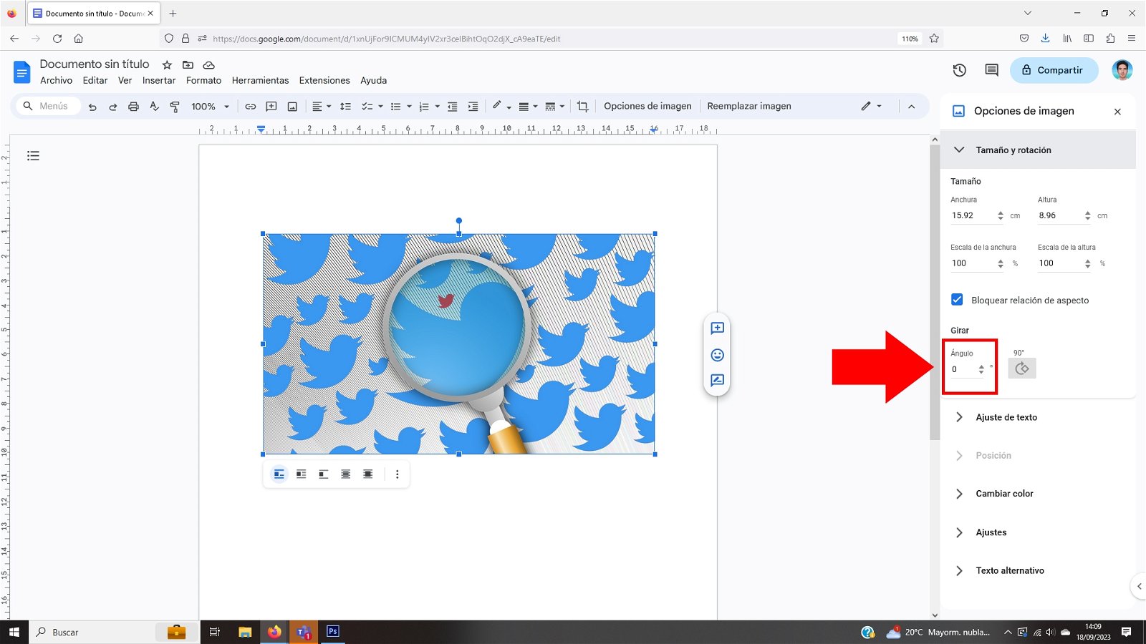1146x644 pixels.
Task: Add comment from the side floating bar
Action: click(x=717, y=328)
